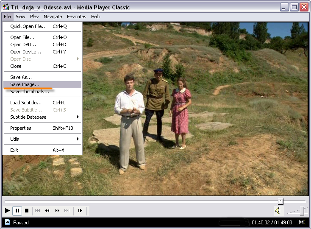Click the stereo speakers icon in status bar
The height and width of the screenshot is (229, 311).
301,222
